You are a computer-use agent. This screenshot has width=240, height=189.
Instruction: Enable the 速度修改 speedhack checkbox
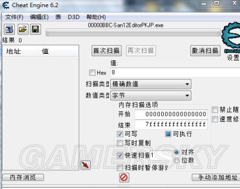tap(215, 119)
